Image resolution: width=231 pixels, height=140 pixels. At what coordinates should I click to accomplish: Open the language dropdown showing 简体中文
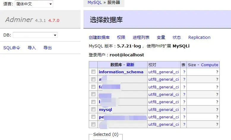tap(34, 4)
